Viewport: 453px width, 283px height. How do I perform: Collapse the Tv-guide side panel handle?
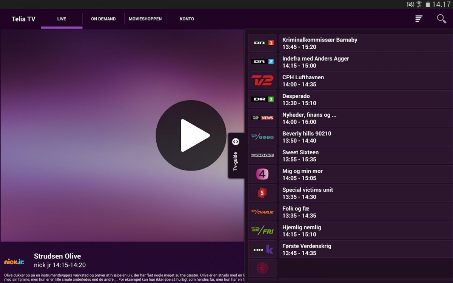[236, 155]
